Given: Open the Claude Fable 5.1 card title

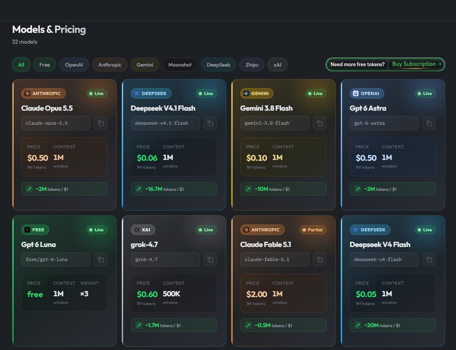Looking at the screenshot, I should (x=265, y=245).
